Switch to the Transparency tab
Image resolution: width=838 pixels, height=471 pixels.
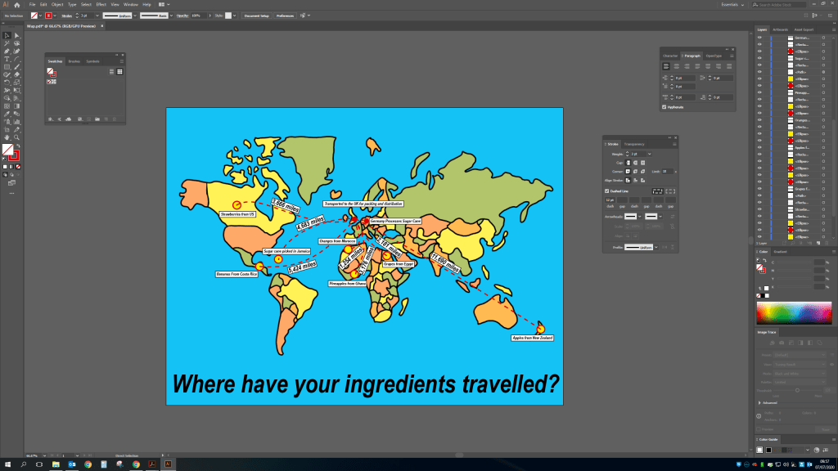tap(634, 144)
